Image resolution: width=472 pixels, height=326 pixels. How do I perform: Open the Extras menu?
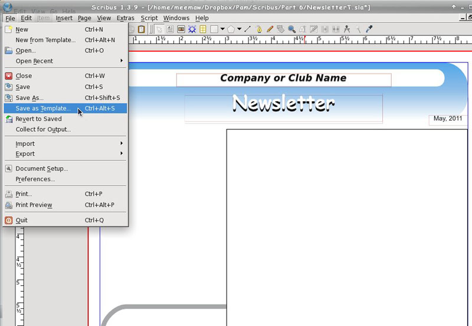point(126,18)
